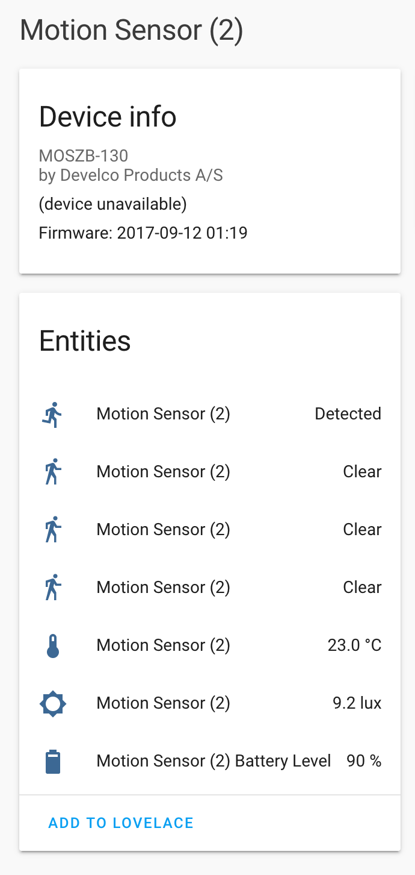Open the entity showing 9.2 lux

click(x=163, y=703)
